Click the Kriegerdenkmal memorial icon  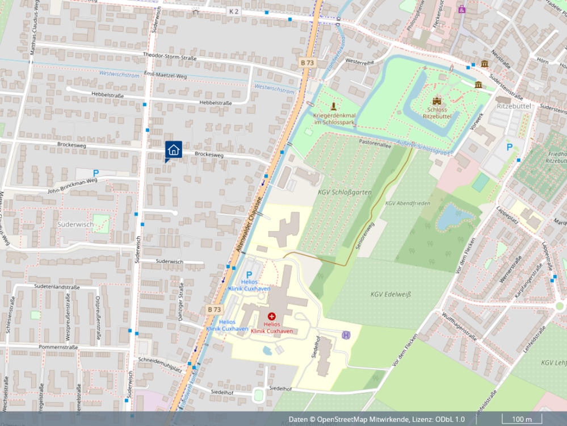click(333, 106)
